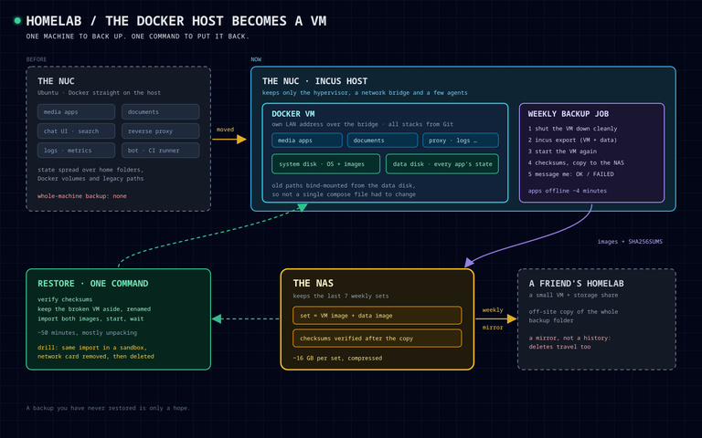Click 'drill: same import in a sandbox,'
Screen dimensions: 702x438
click(x=92, y=348)
